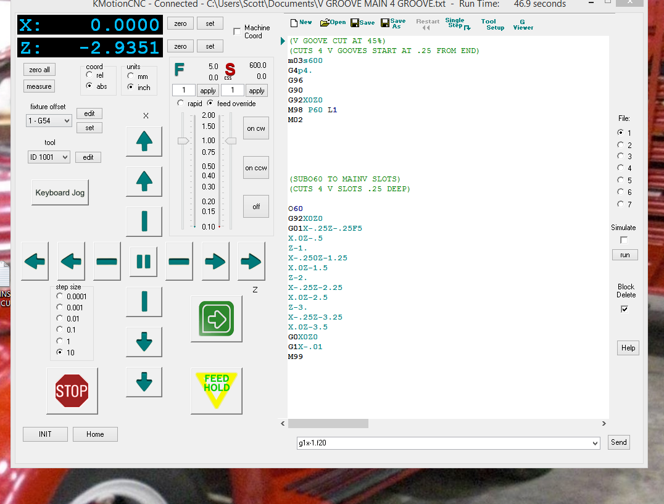Viewport: 664px width, 504px height.
Task: Click the Single Step toolbar button
Action: coord(455,24)
